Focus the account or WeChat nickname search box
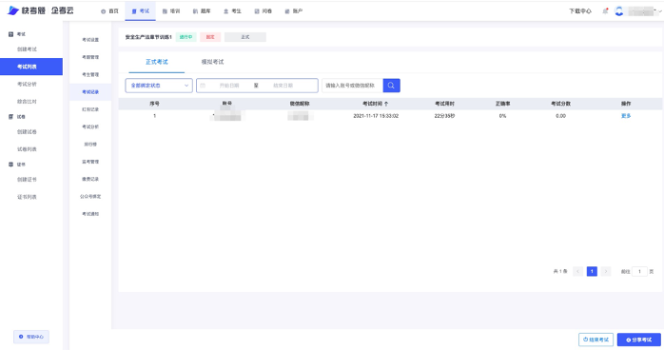 pyautogui.click(x=352, y=86)
